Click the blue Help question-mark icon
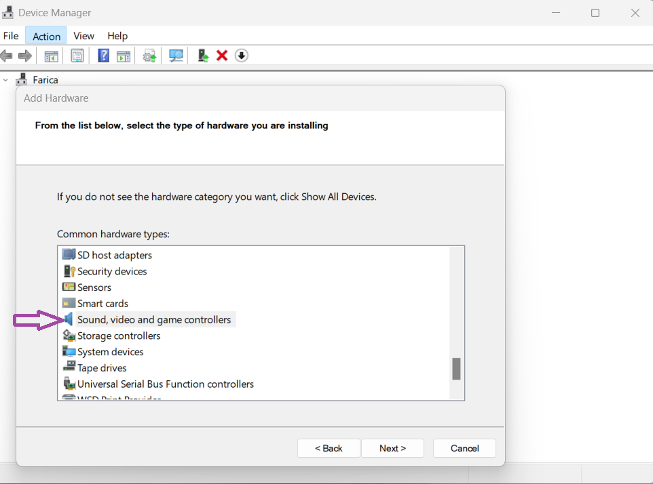 pos(103,56)
